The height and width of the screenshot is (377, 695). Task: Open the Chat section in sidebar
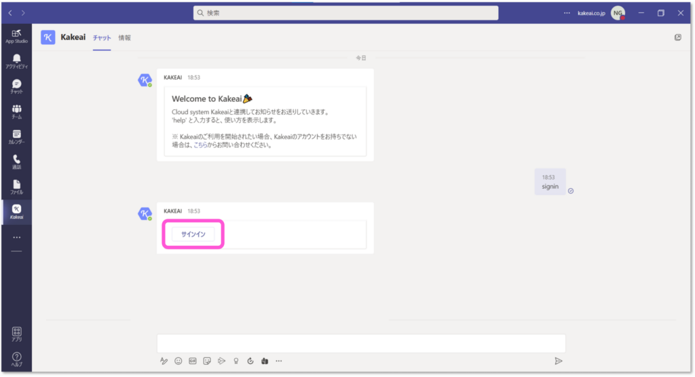16,86
